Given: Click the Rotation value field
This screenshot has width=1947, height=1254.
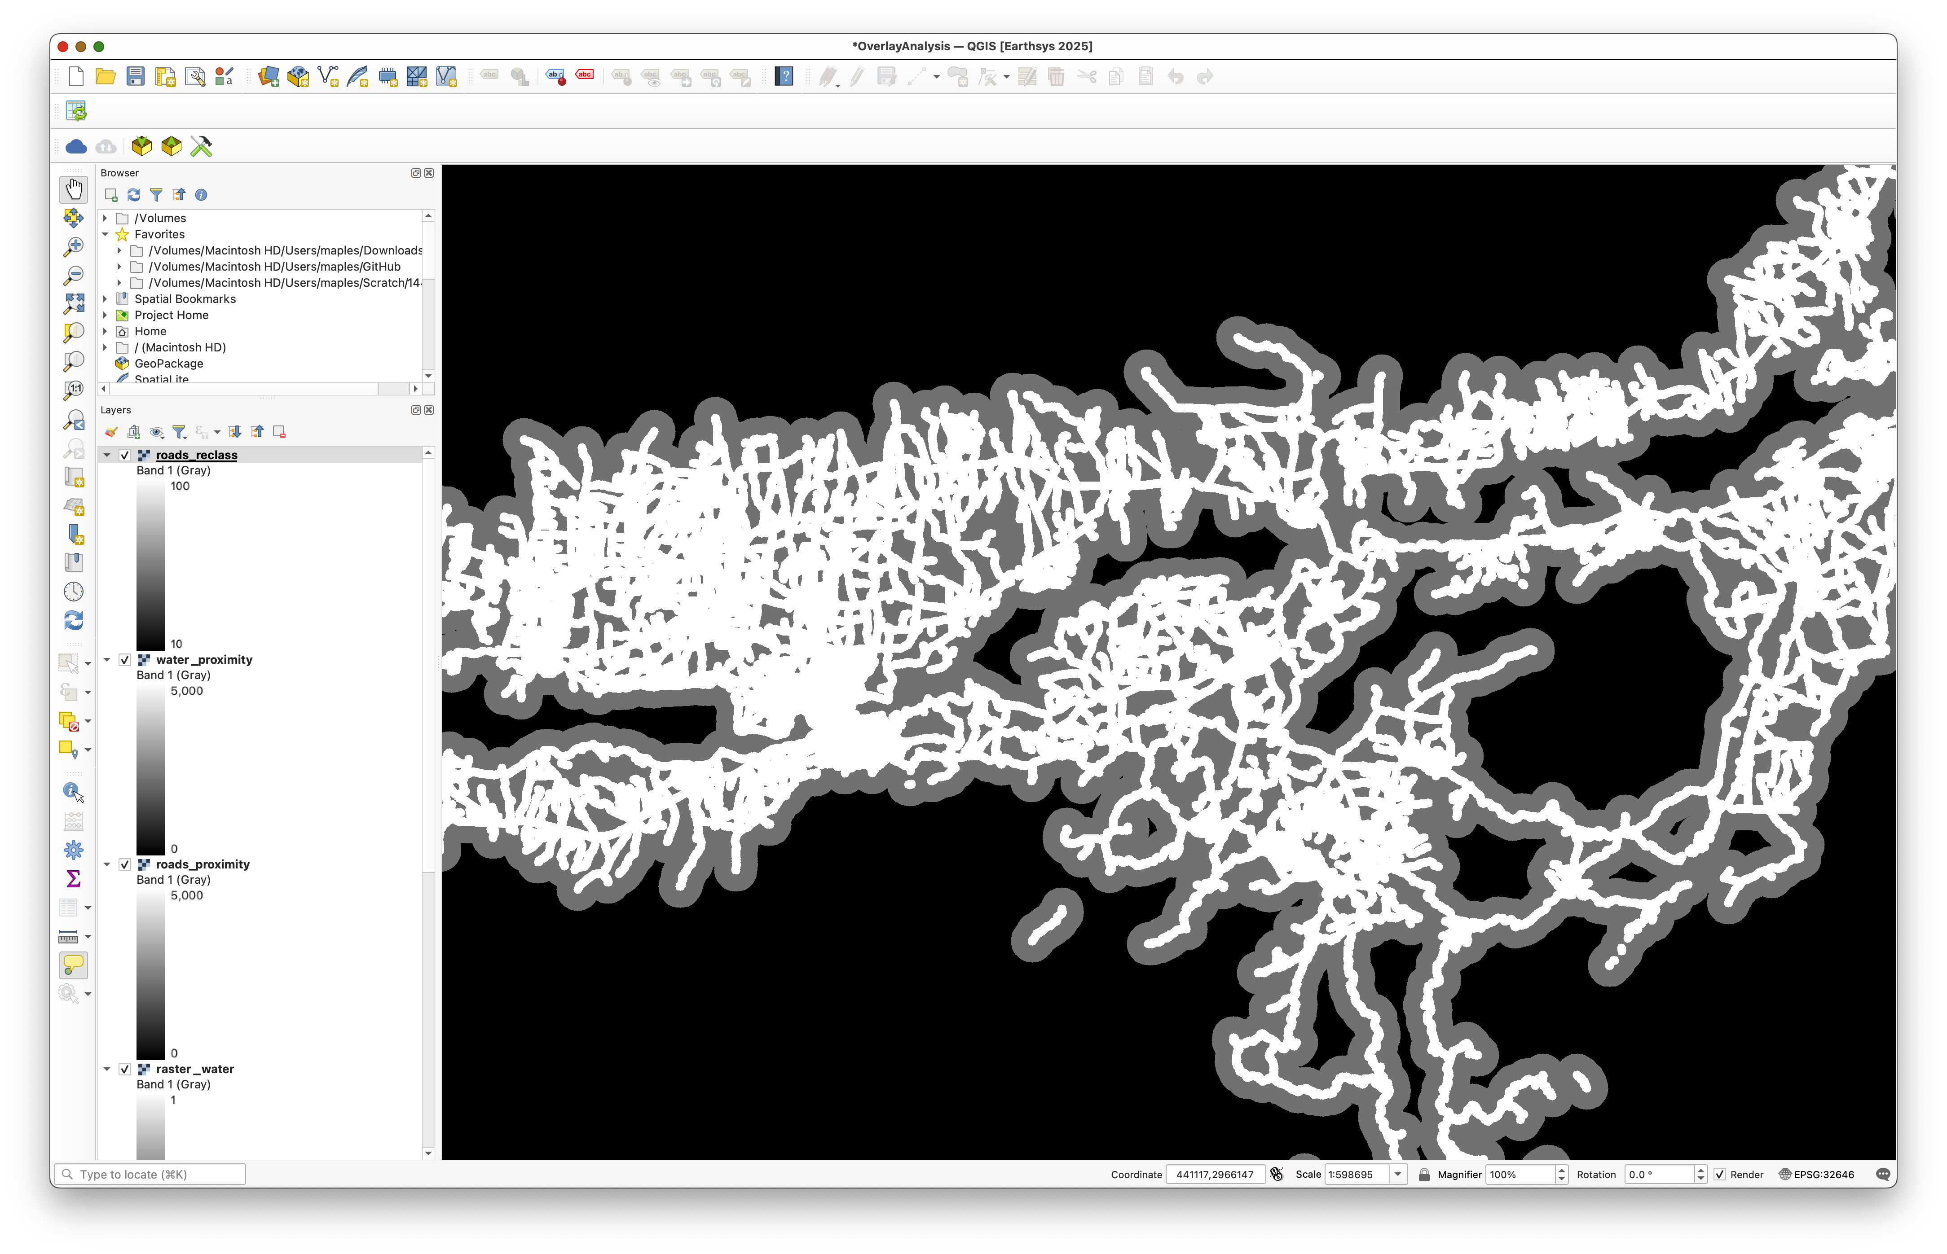Looking at the screenshot, I should pos(1660,1174).
